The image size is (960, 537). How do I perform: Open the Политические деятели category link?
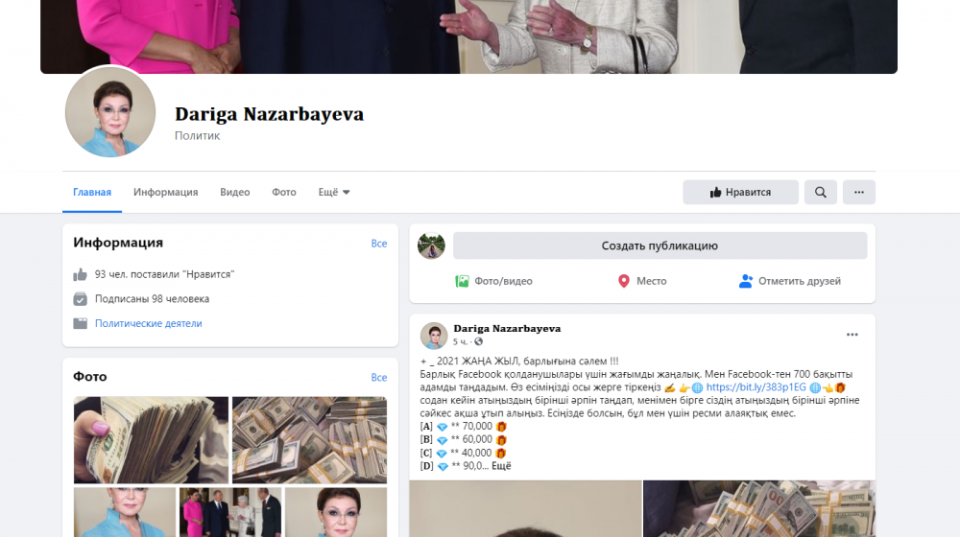[x=148, y=324]
